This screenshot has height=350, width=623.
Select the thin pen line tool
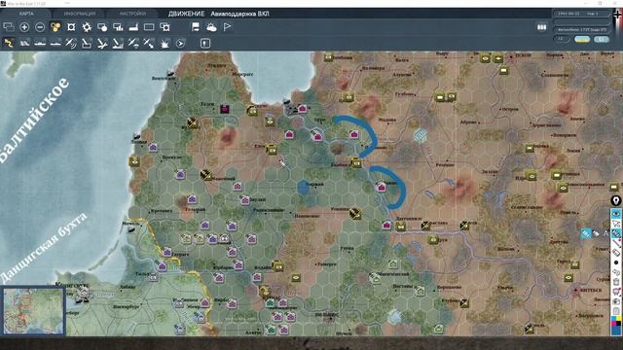[x=616, y=243]
